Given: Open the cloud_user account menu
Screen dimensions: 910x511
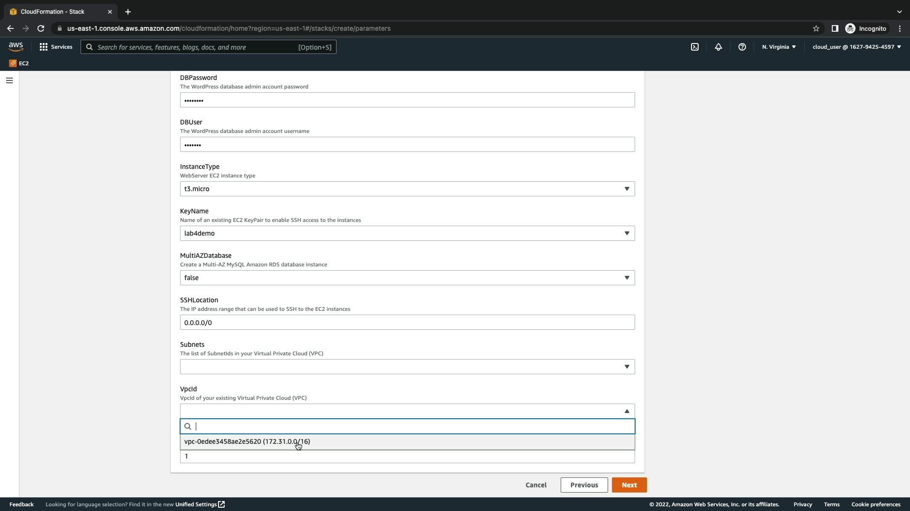Looking at the screenshot, I should [x=856, y=47].
